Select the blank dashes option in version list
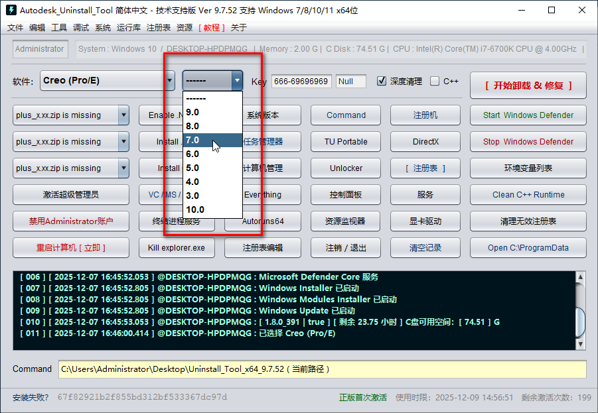598x413 pixels. pyautogui.click(x=212, y=98)
